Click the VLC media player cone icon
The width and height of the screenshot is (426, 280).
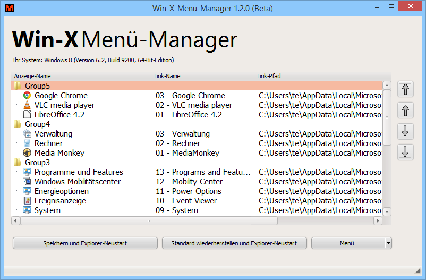(x=27, y=105)
